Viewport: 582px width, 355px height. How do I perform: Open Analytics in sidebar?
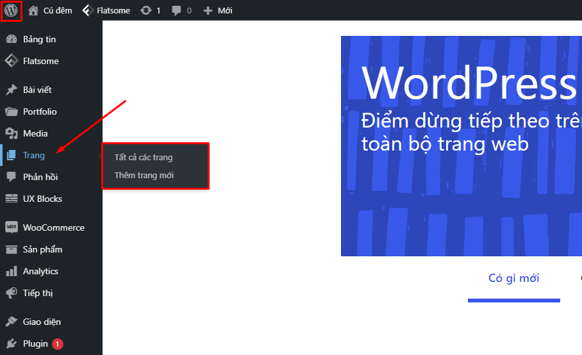point(40,271)
